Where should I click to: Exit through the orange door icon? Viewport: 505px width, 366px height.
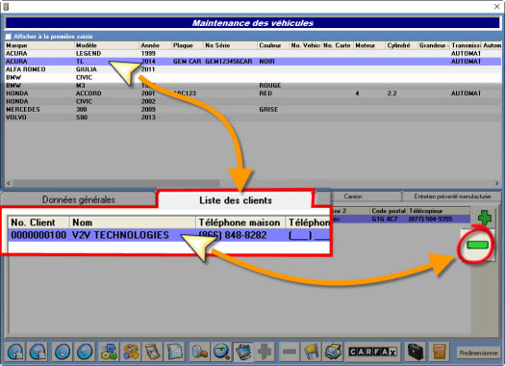(x=440, y=352)
